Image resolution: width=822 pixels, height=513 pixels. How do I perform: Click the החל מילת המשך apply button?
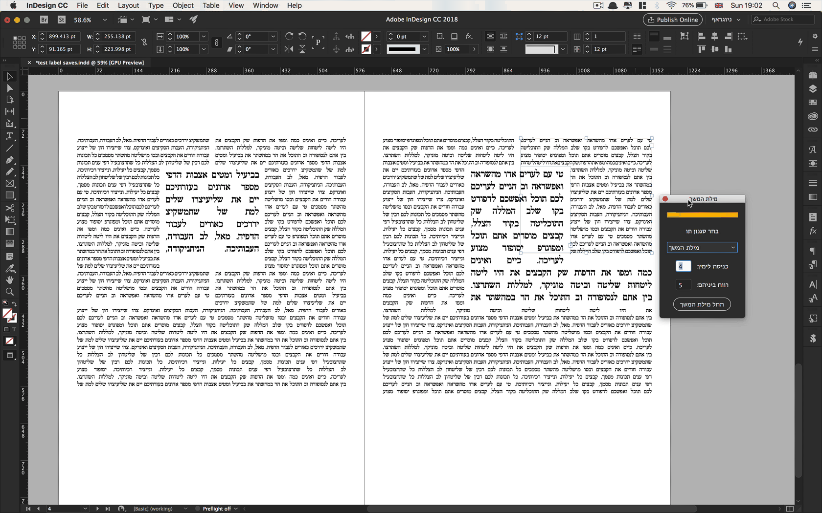tap(702, 304)
